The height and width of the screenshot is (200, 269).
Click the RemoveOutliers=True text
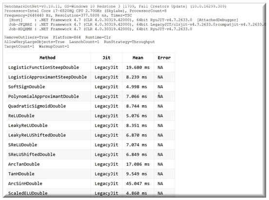pyautogui.click(x=26, y=37)
